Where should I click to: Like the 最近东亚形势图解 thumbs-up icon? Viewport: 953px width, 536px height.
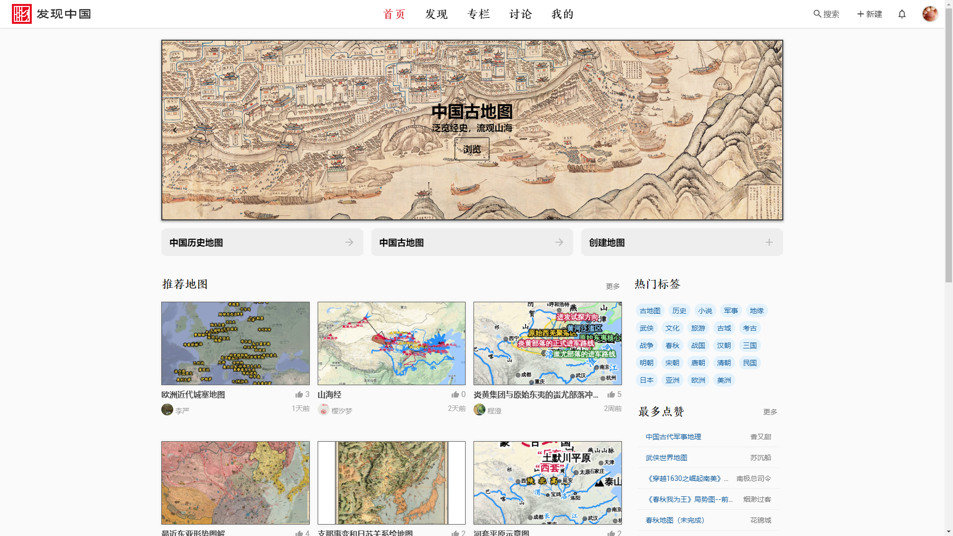299,533
